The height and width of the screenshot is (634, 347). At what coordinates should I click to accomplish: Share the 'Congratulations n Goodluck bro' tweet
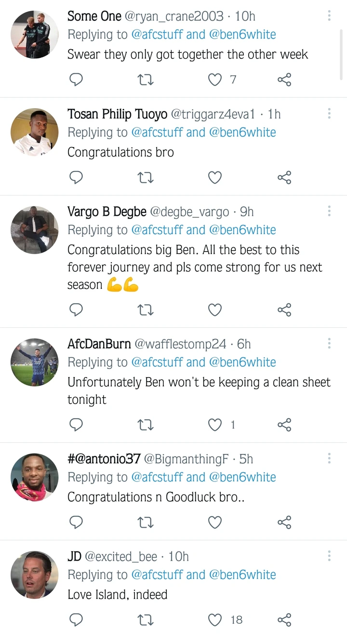coord(284,522)
